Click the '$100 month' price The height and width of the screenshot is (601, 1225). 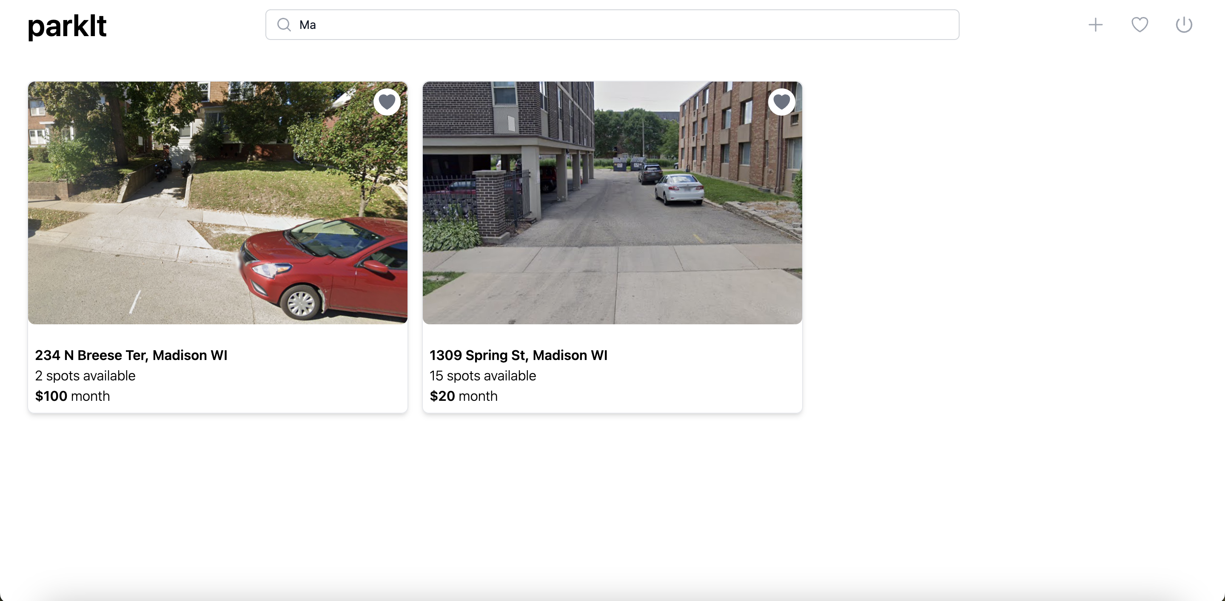pos(72,396)
